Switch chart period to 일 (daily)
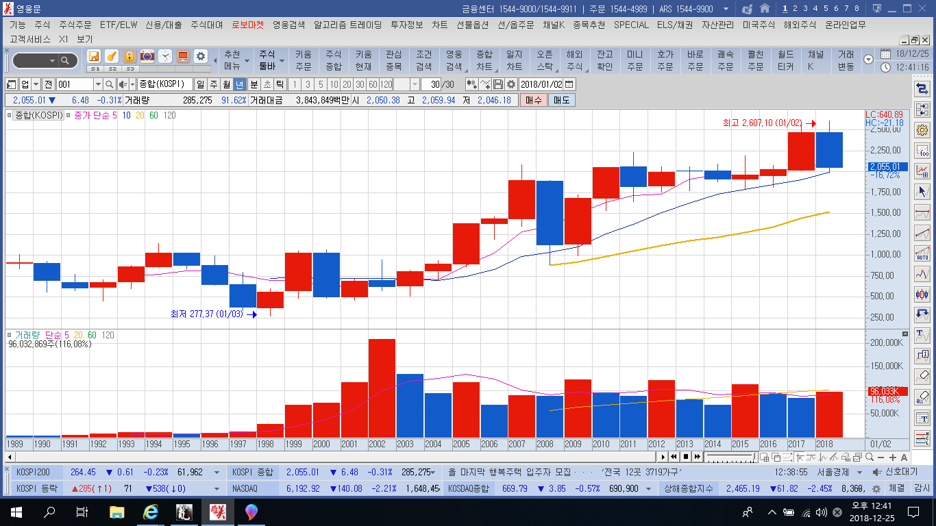 pyautogui.click(x=200, y=84)
